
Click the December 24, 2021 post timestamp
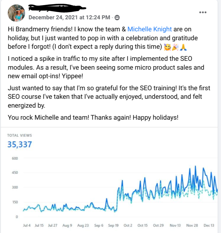click(69, 17)
